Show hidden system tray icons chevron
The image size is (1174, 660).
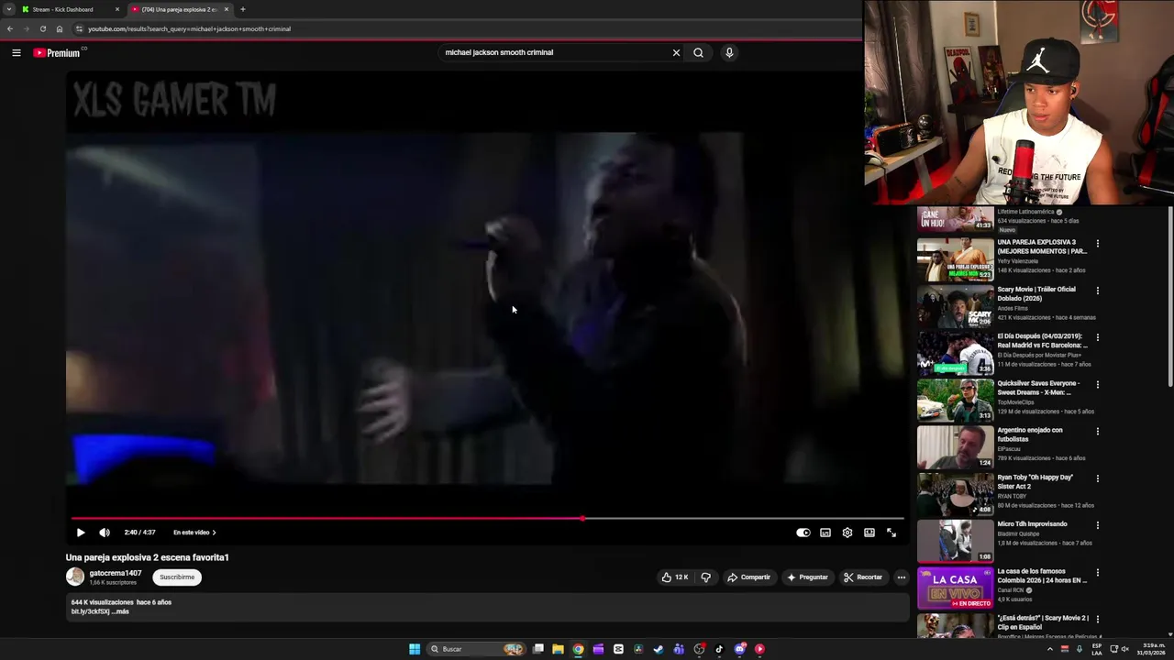[1050, 649]
